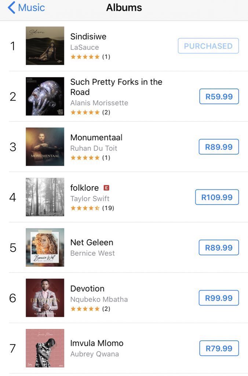Viewport: 248px width, 376px height.
Task: Buy Net Geleen for R89.99
Action: [219, 247]
